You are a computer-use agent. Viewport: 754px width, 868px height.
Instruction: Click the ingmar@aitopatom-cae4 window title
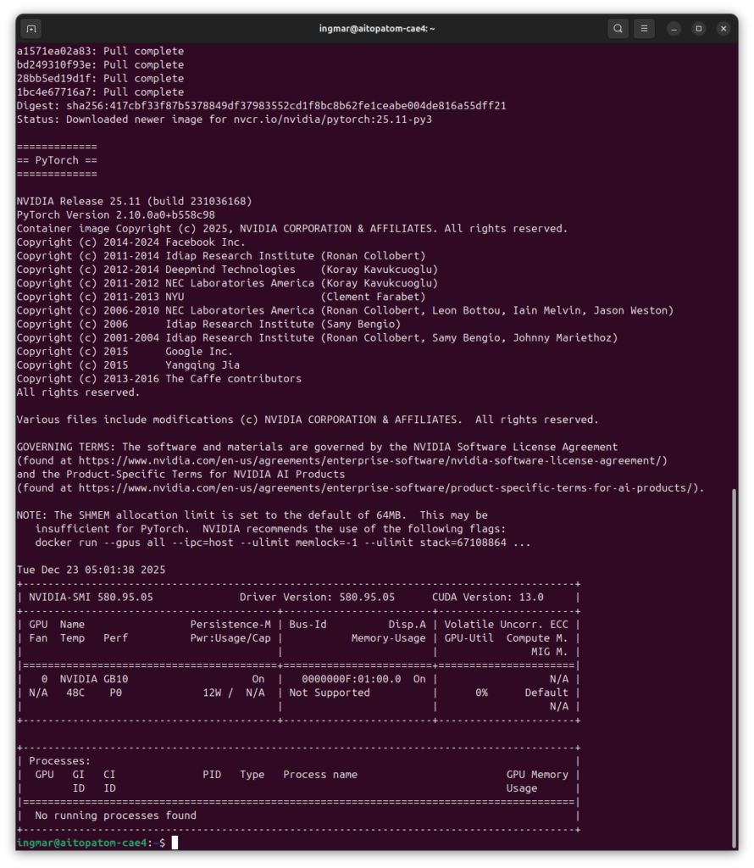(x=376, y=29)
